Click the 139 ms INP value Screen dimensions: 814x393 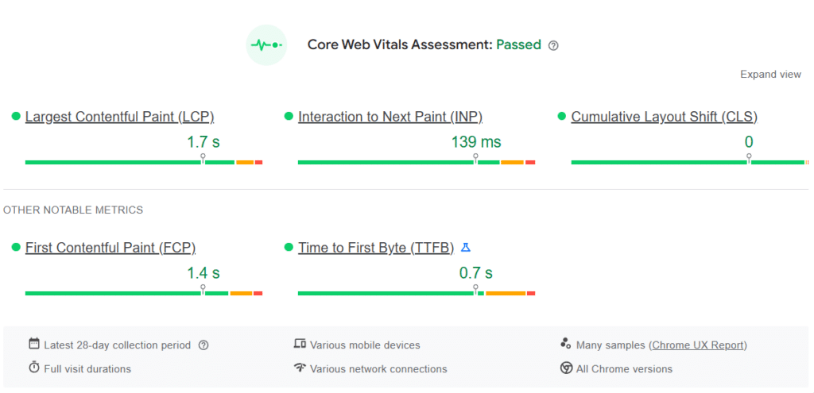point(476,142)
